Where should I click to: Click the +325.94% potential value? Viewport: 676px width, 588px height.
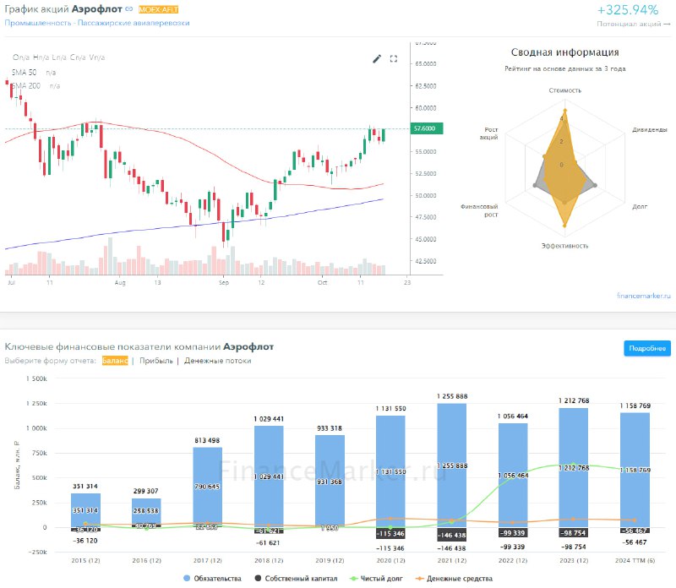[x=628, y=9]
